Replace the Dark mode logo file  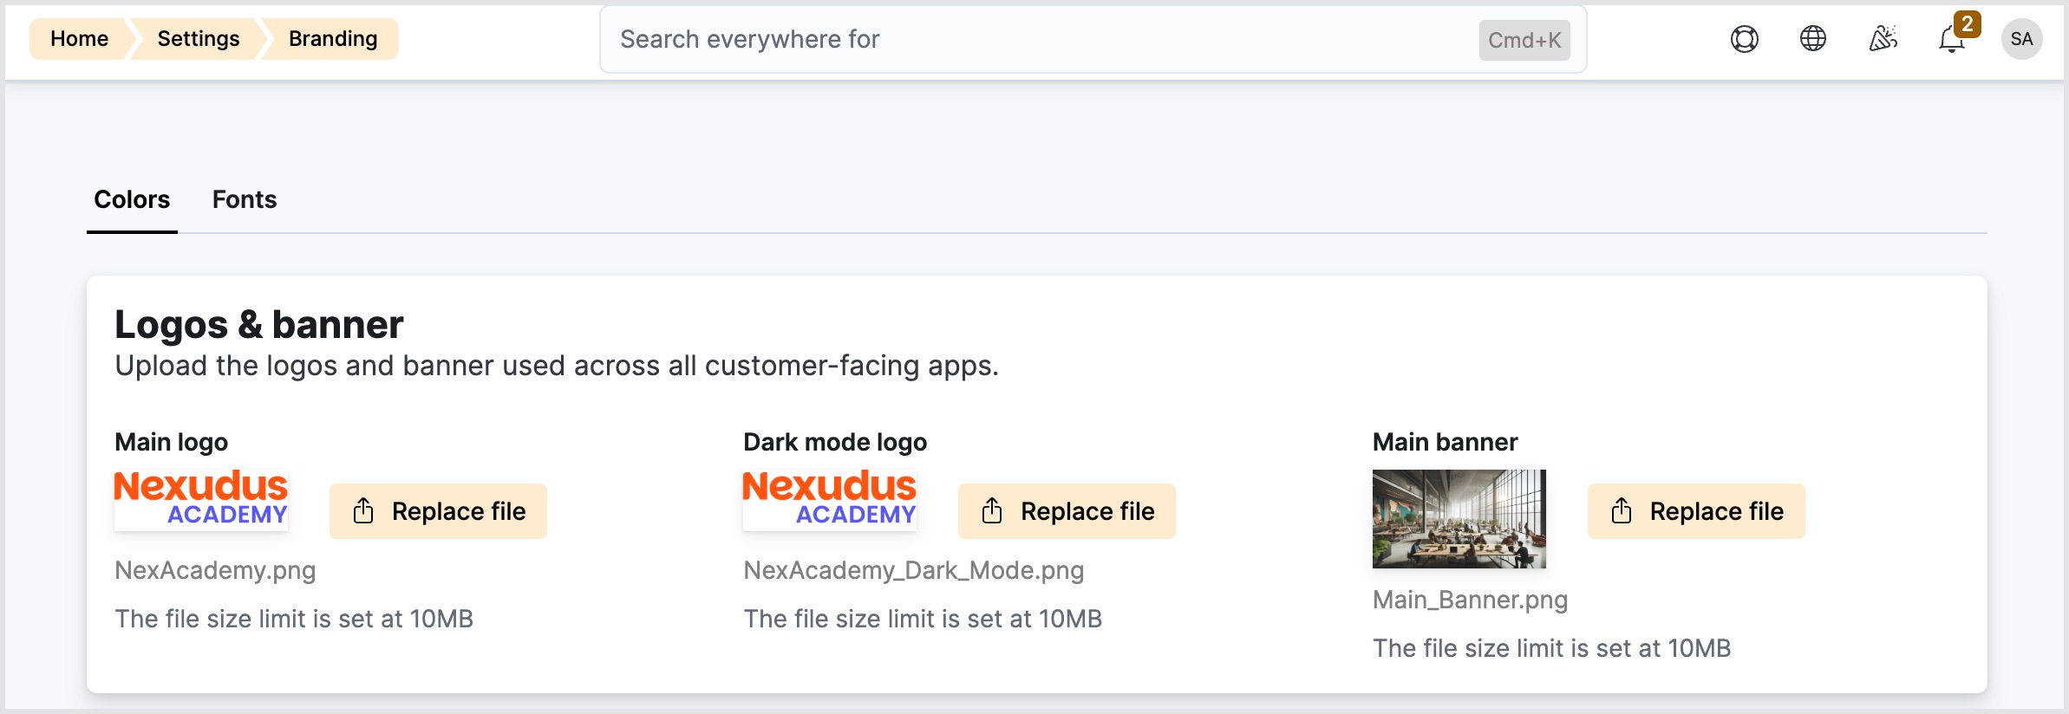click(1067, 511)
